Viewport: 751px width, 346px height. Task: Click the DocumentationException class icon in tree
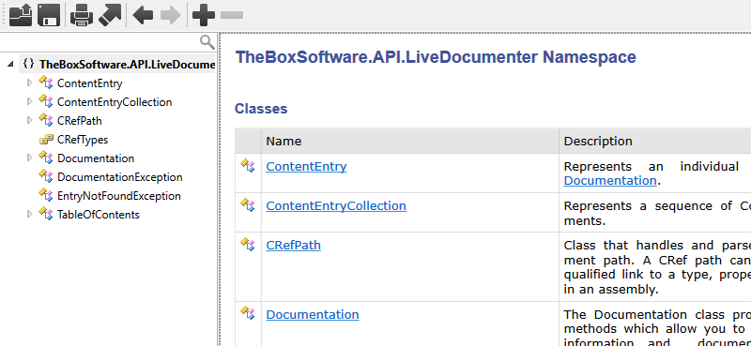click(x=45, y=176)
